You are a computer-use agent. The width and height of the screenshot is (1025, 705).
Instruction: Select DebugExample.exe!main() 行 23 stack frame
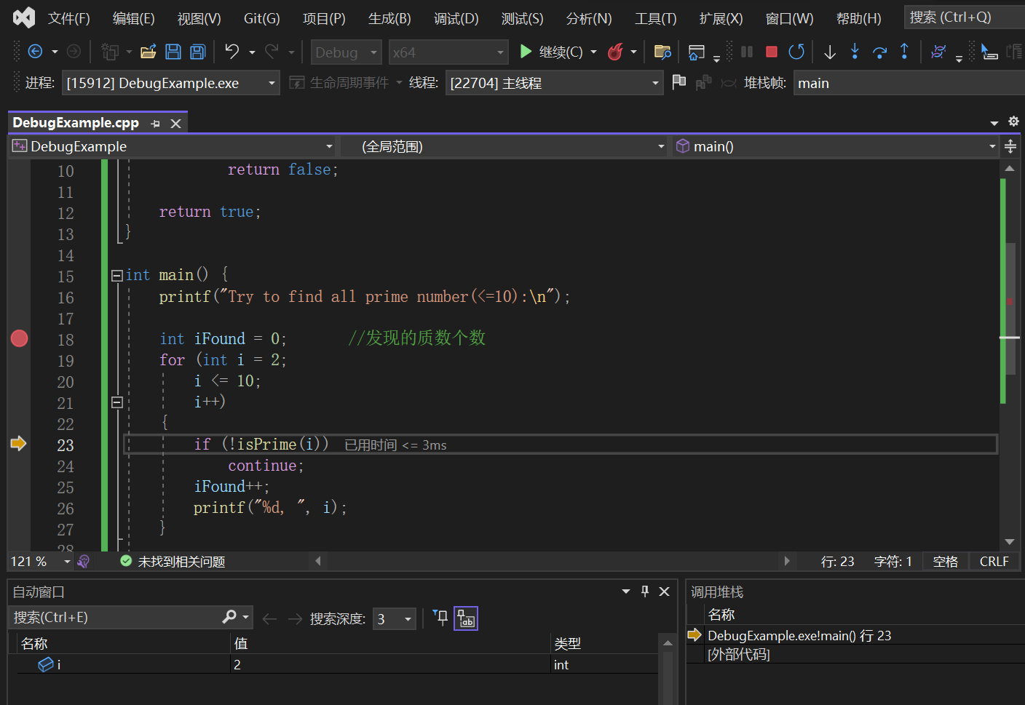[799, 635]
